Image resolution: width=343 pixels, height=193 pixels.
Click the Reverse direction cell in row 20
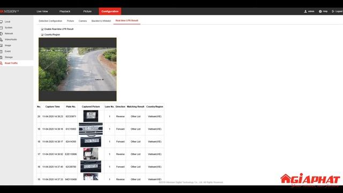(120, 116)
